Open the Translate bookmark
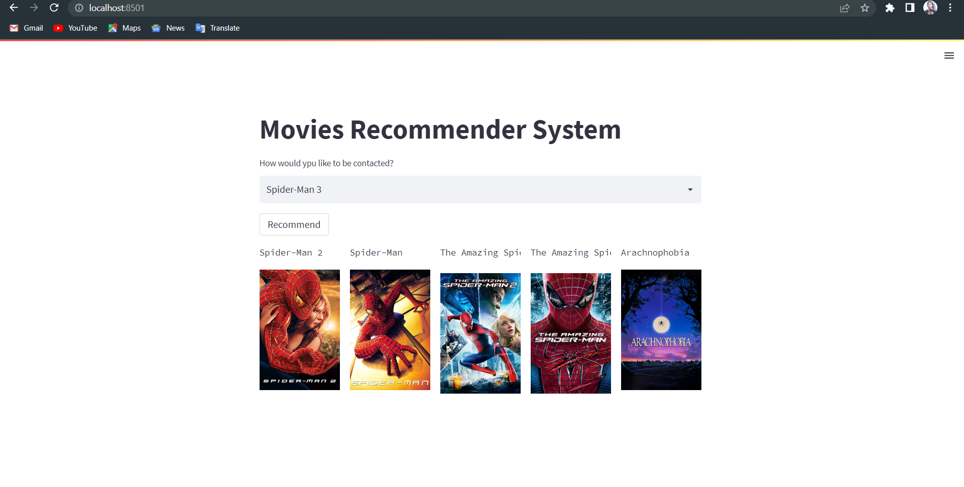The height and width of the screenshot is (487, 964). point(218,28)
